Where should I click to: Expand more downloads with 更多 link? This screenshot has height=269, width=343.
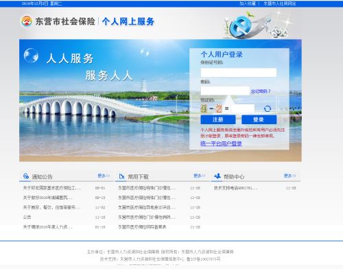point(200,176)
